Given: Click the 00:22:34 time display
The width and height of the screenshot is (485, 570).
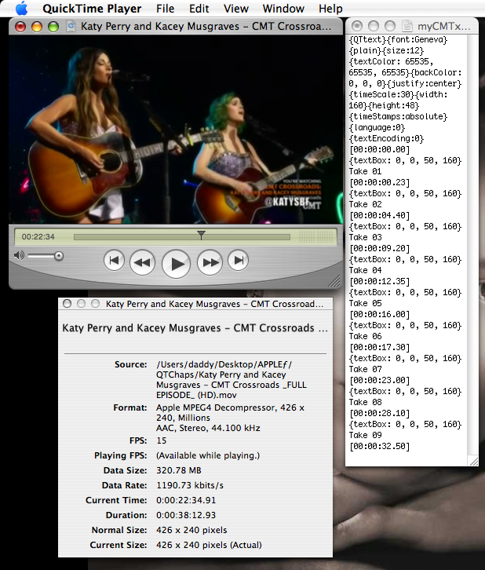Looking at the screenshot, I should coord(38,236).
